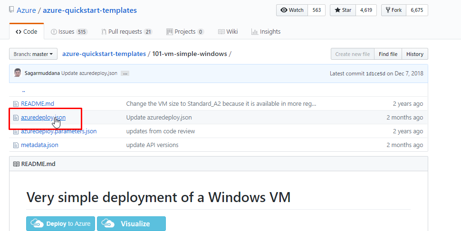
Task: Click '2 months ago' in metadata.json row
Action: click(x=405, y=145)
